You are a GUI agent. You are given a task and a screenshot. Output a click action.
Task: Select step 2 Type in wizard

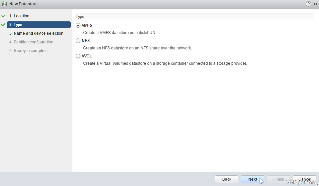[x=39, y=25]
